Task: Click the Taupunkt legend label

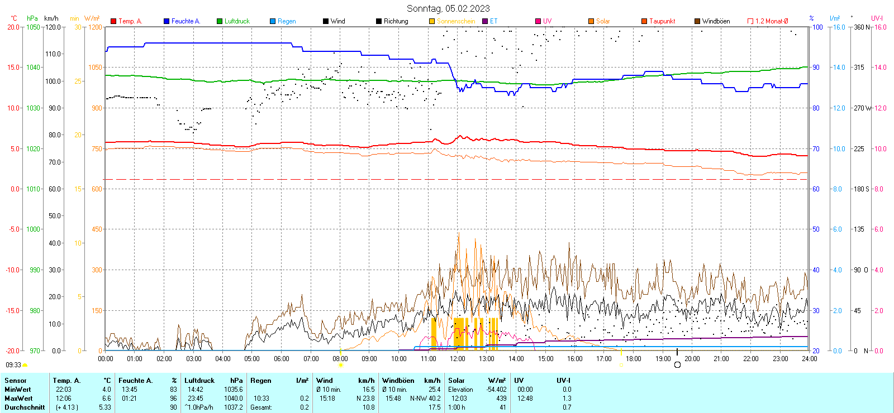Action: point(662,21)
